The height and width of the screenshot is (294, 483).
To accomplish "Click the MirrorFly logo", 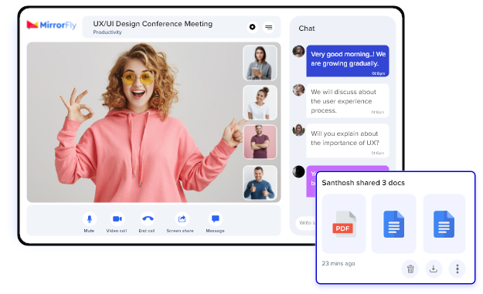I will (x=52, y=25).
